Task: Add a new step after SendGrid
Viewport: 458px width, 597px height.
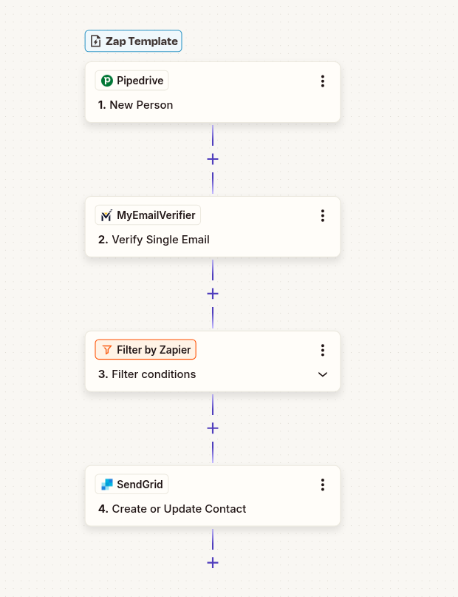Action: 213,562
